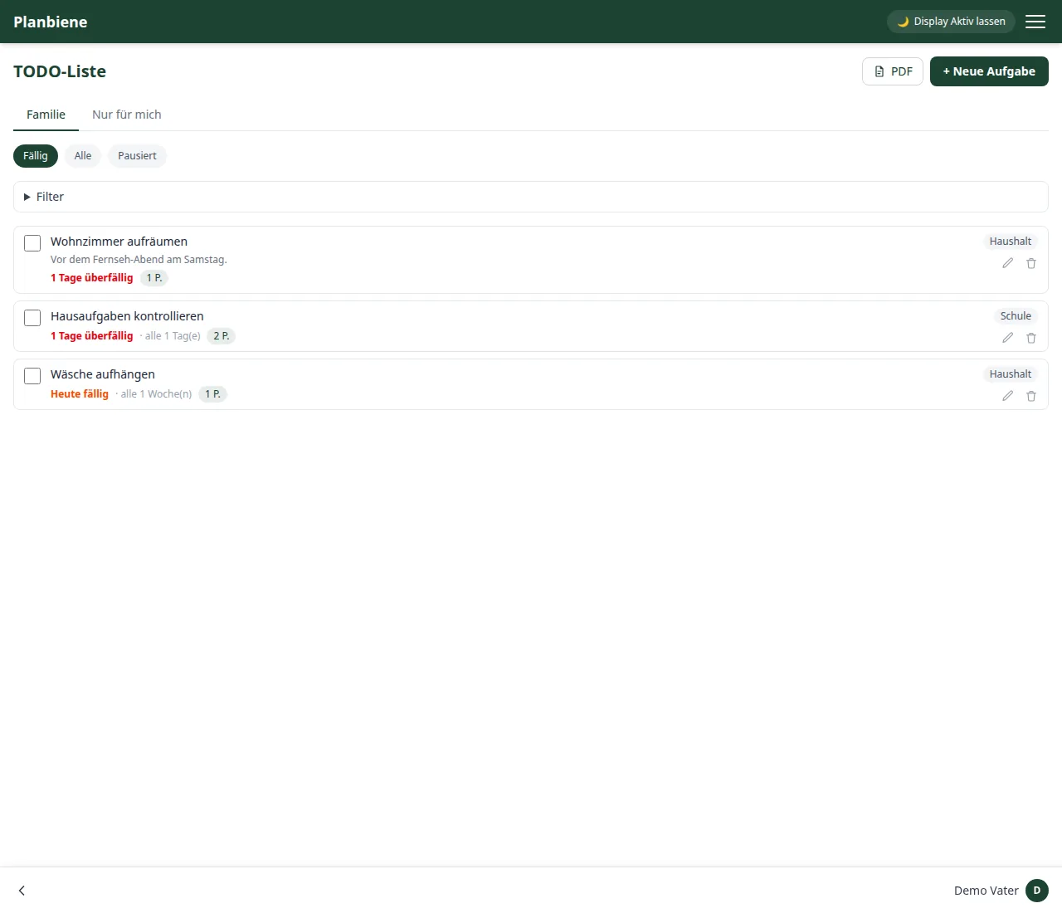Check off Hausaufgaben kontrollieren
Viewport: 1062px width, 913px height.
pyautogui.click(x=32, y=318)
